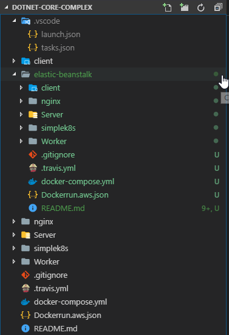Viewport: 229px width, 335px height.
Task: Open tasks.json file
Action: (x=58, y=47)
